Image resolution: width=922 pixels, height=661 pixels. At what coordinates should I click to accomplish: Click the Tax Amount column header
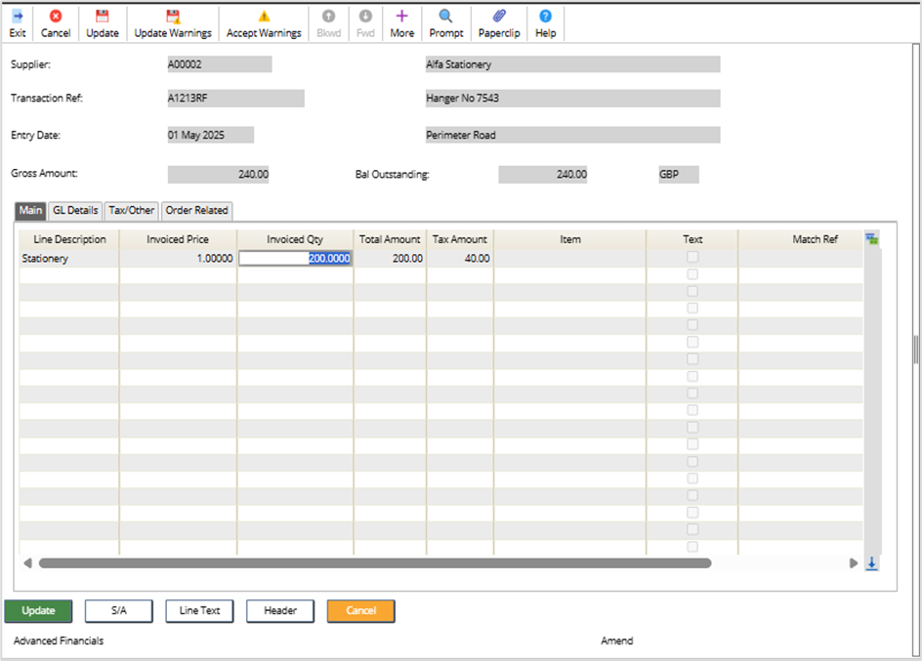coord(460,240)
